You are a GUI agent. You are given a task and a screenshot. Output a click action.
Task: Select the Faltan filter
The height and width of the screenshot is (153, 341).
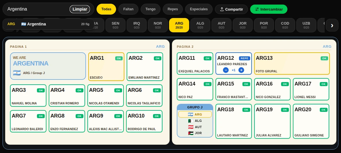(128, 9)
